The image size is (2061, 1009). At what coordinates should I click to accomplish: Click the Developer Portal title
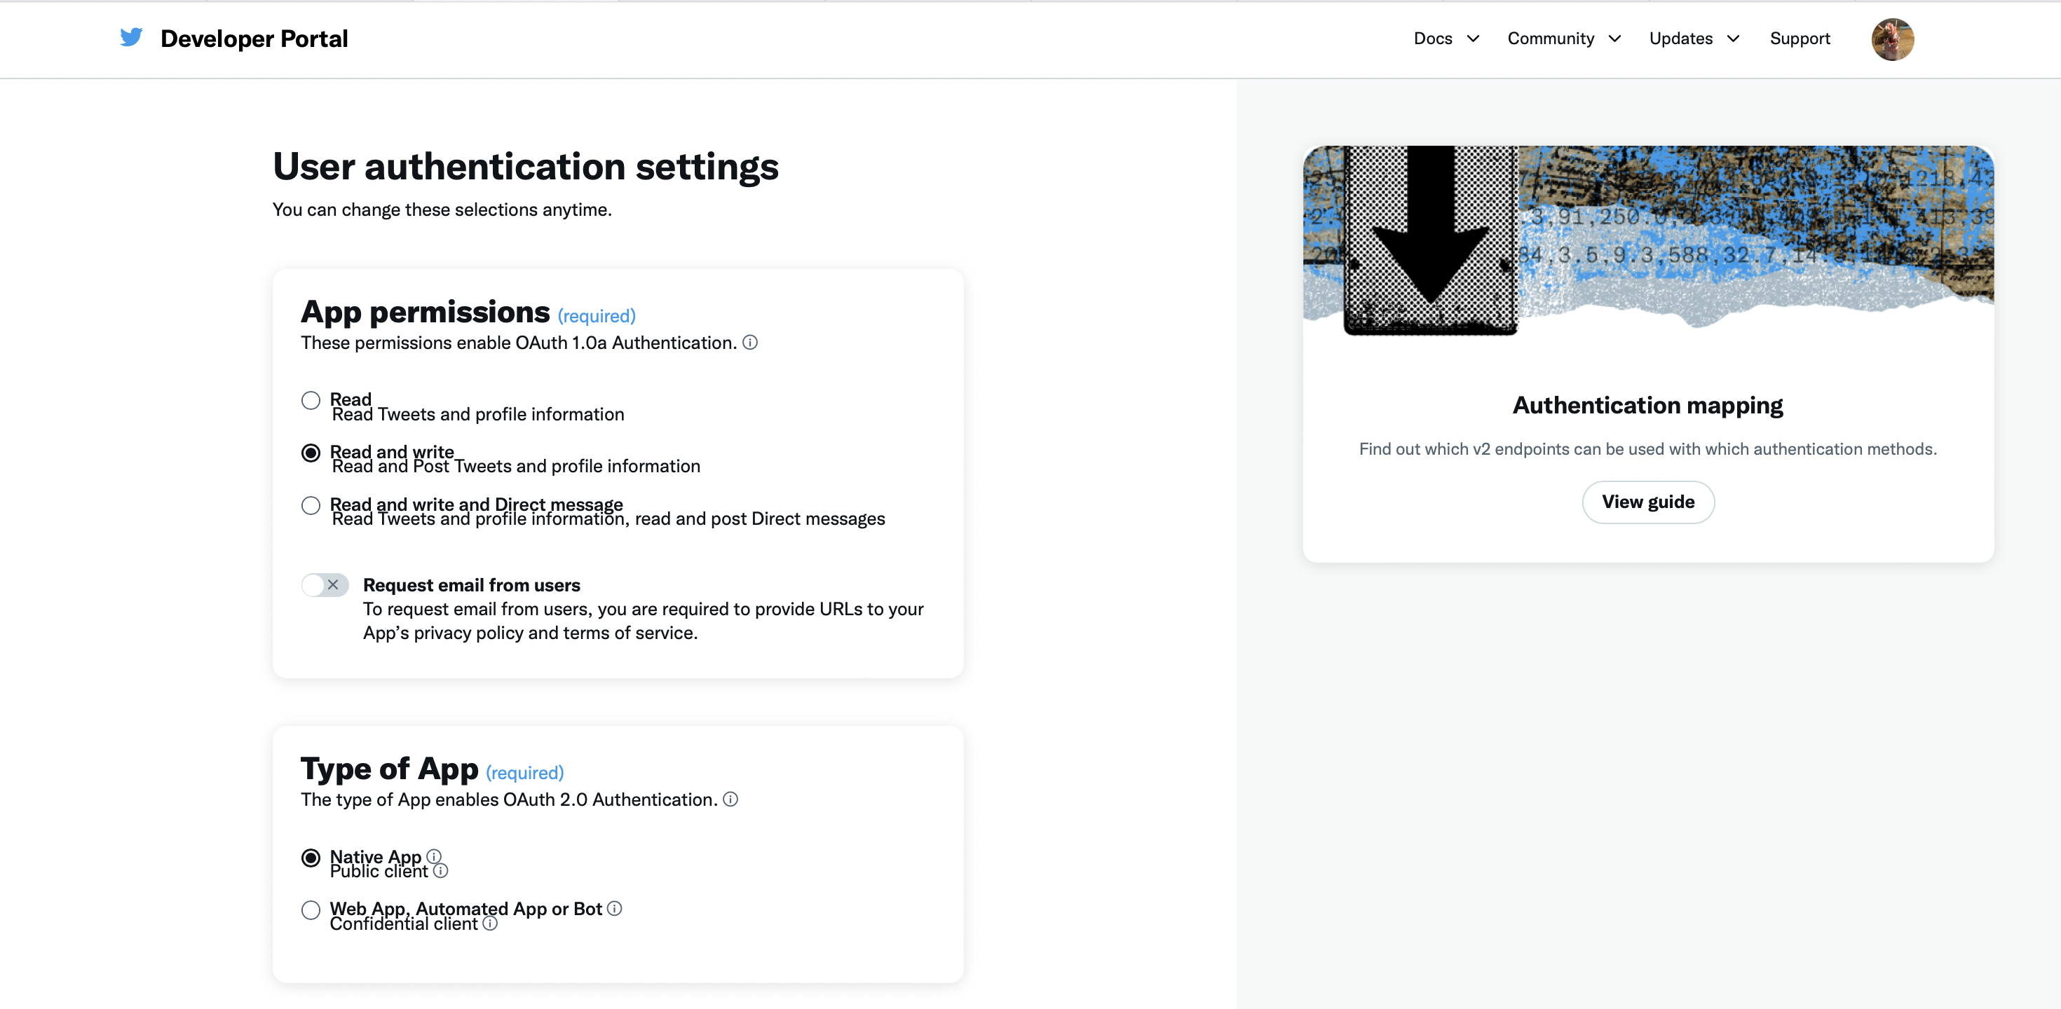[254, 39]
